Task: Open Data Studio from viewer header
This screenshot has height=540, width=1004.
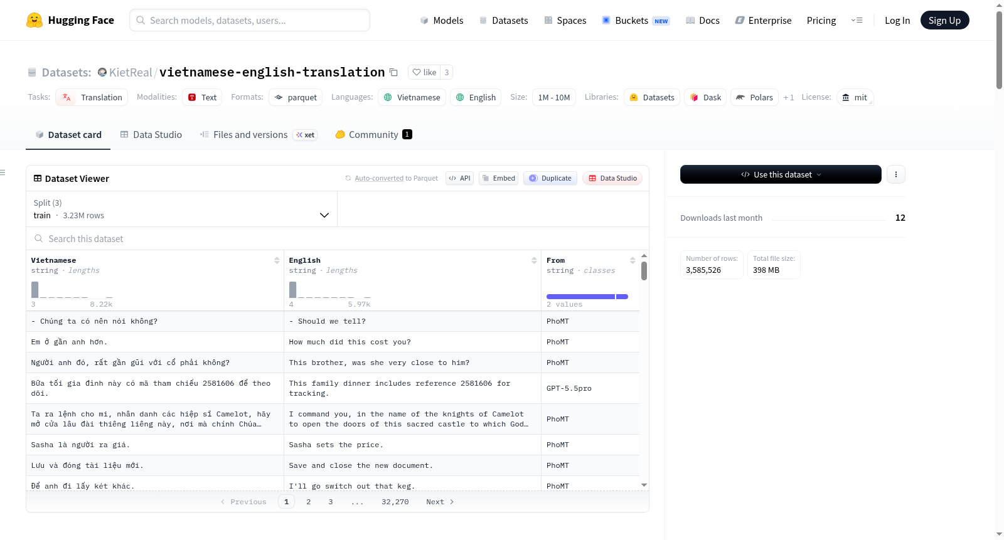Action: click(612, 178)
